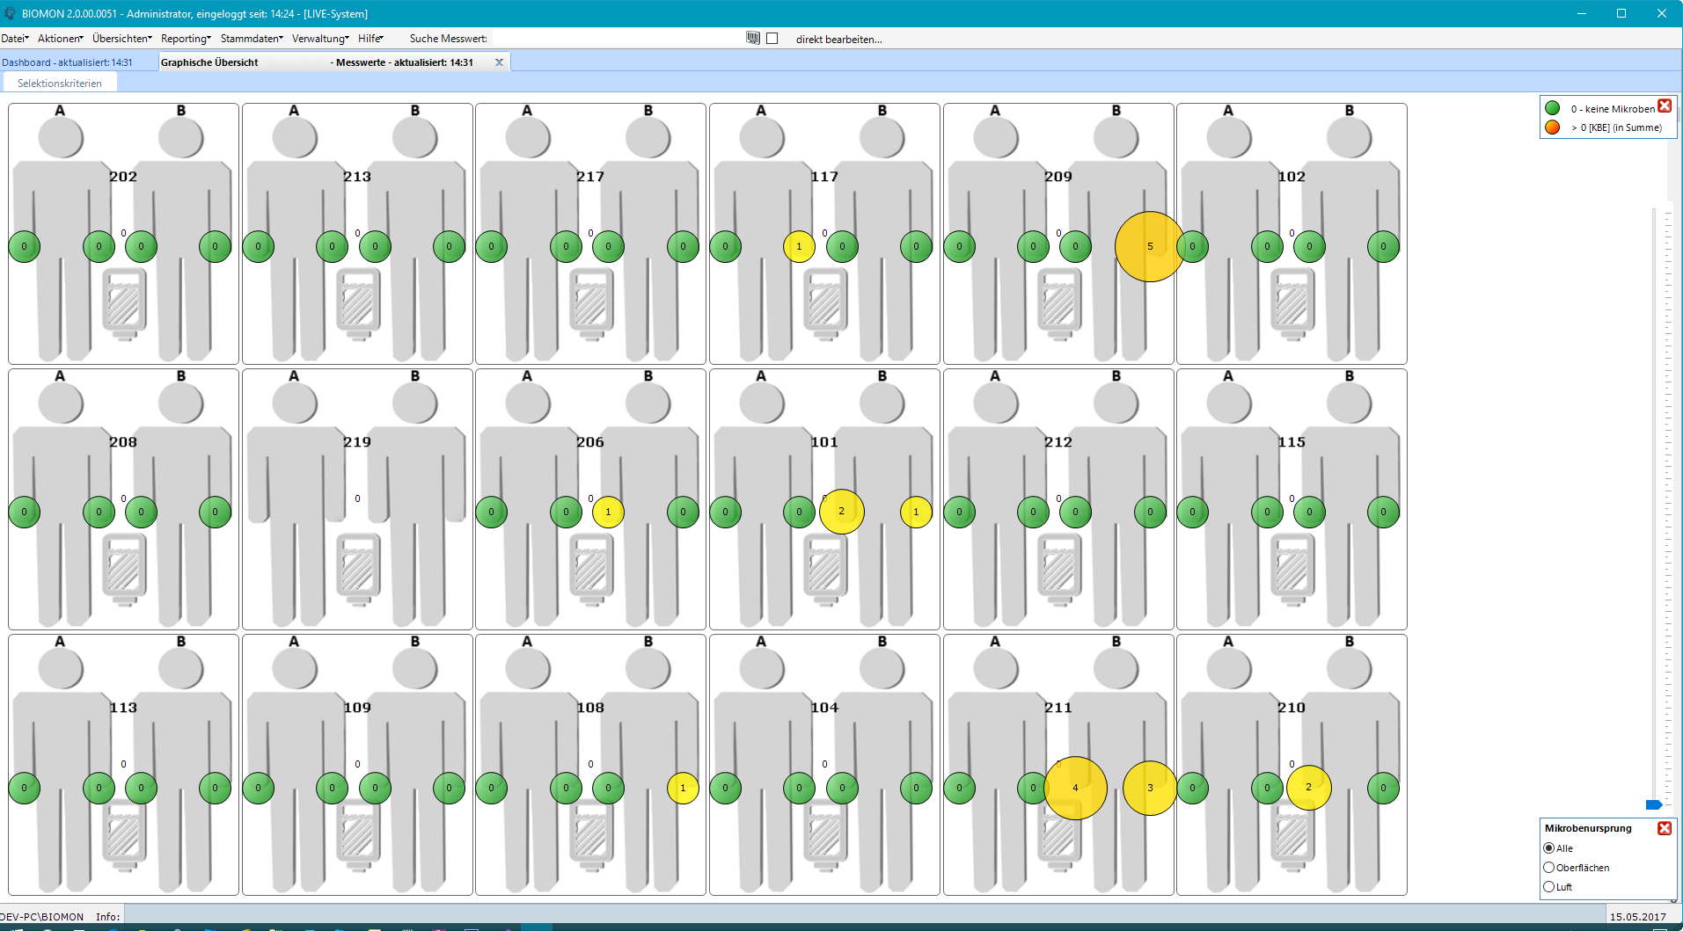Open the Verwaltung menu

pyautogui.click(x=320, y=39)
